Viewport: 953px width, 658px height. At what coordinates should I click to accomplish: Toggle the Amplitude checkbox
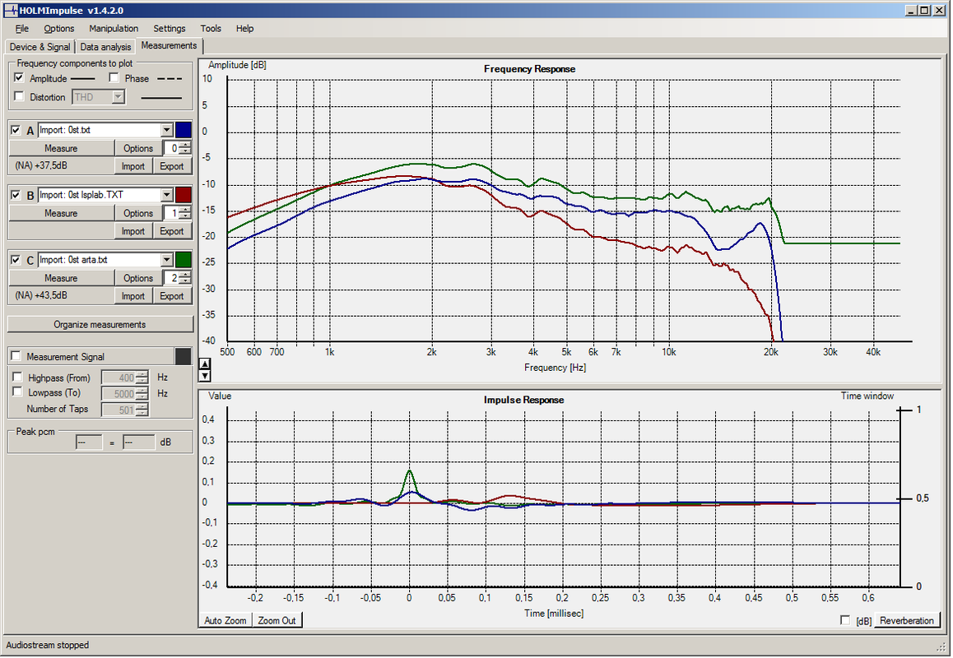pos(19,78)
